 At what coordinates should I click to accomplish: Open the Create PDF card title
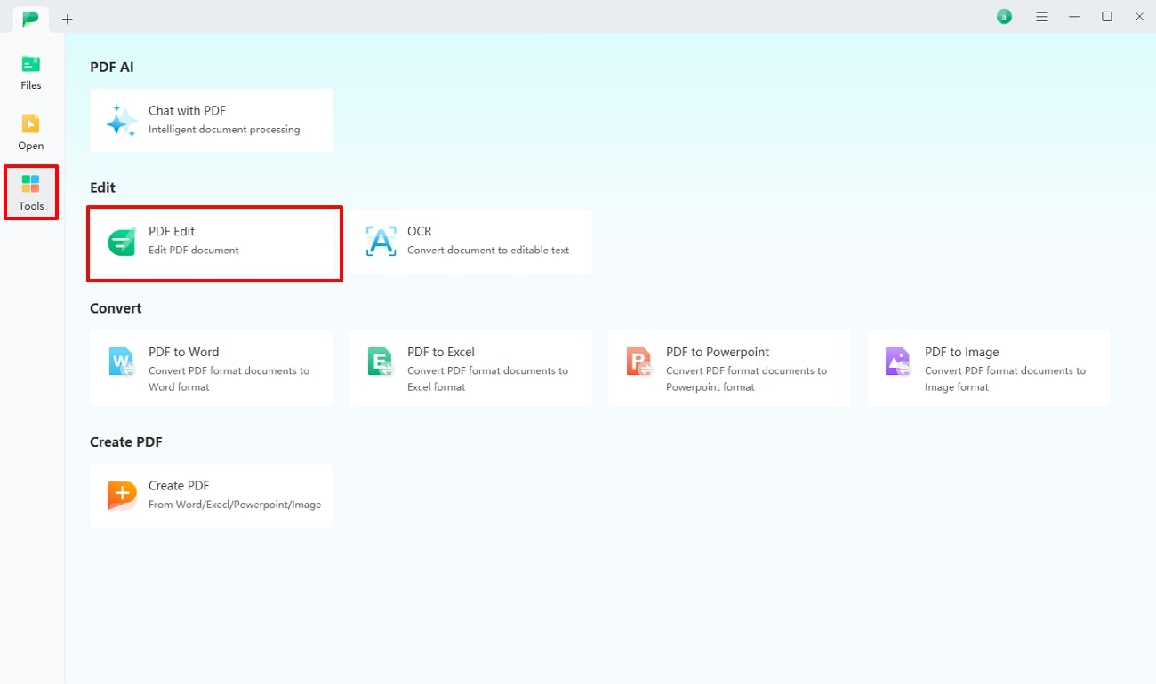click(x=179, y=486)
